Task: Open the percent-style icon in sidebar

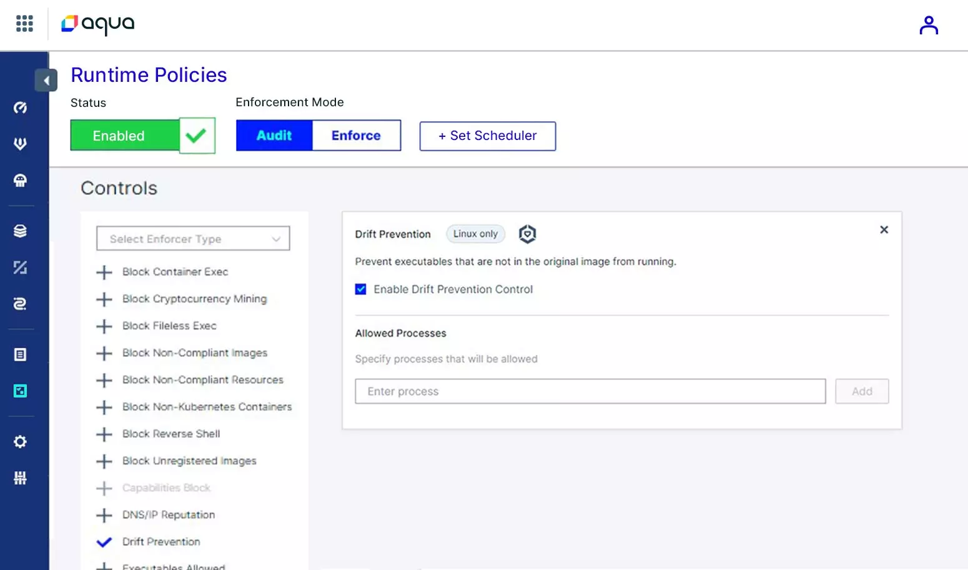Action: pos(20,267)
